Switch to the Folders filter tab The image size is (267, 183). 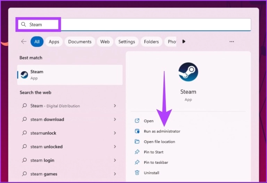151,42
